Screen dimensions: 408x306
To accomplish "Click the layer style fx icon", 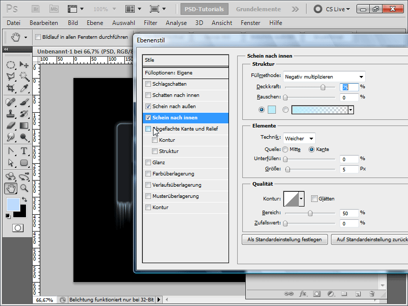I will point(302,294).
